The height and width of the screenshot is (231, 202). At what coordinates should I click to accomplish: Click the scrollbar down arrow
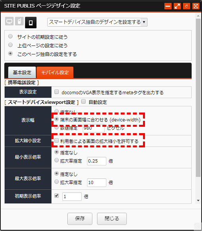pos(198,200)
